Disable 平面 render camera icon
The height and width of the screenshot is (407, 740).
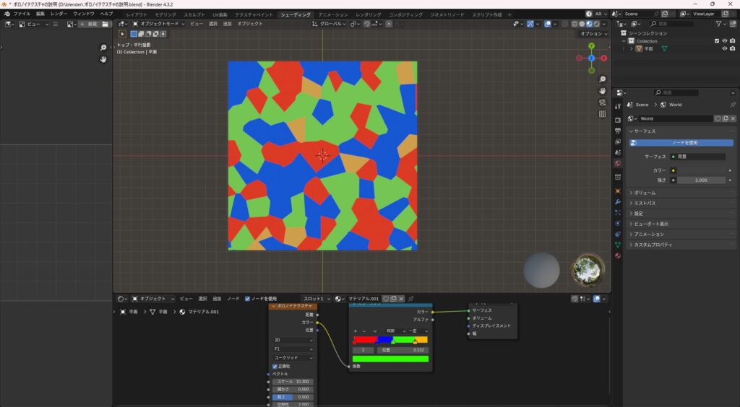[733, 48]
